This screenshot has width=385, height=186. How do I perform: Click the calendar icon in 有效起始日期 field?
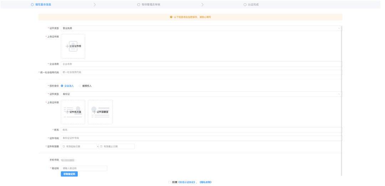(63, 146)
